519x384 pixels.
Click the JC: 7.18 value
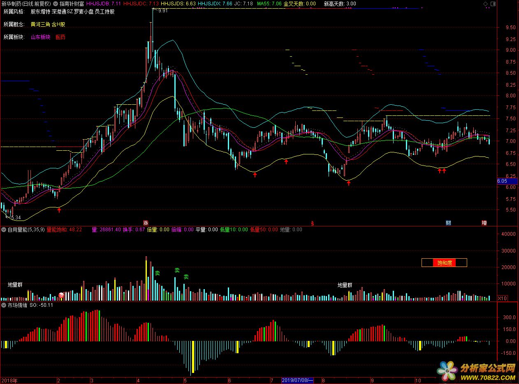pos(243,4)
